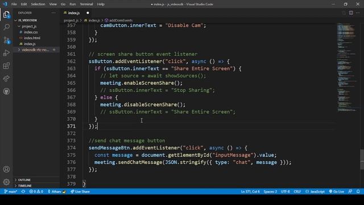Screen dimensions: 364x205
Task: Open the View menu
Action: click(x=53, y=4)
